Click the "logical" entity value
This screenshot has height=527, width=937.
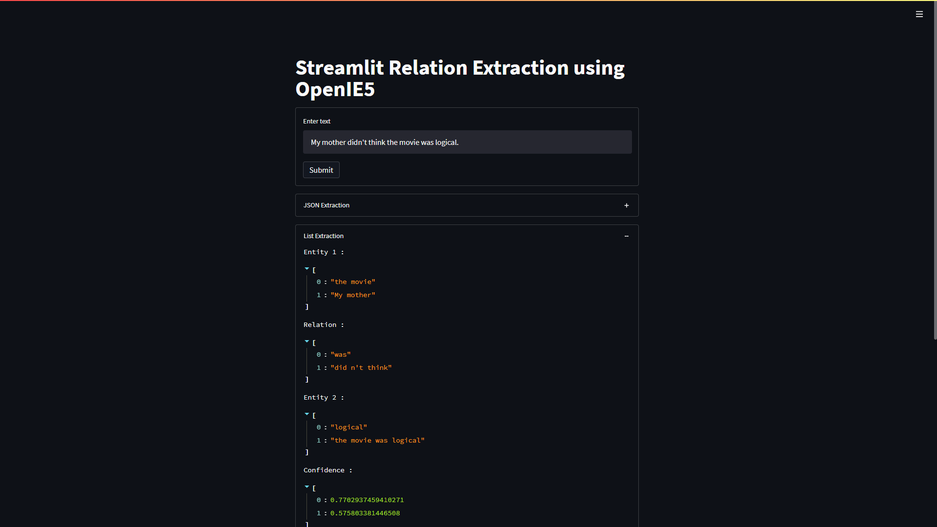click(349, 427)
